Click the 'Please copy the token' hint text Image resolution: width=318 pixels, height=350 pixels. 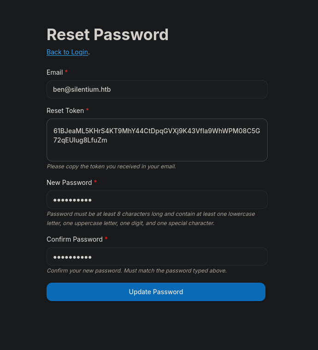pyautogui.click(x=112, y=166)
